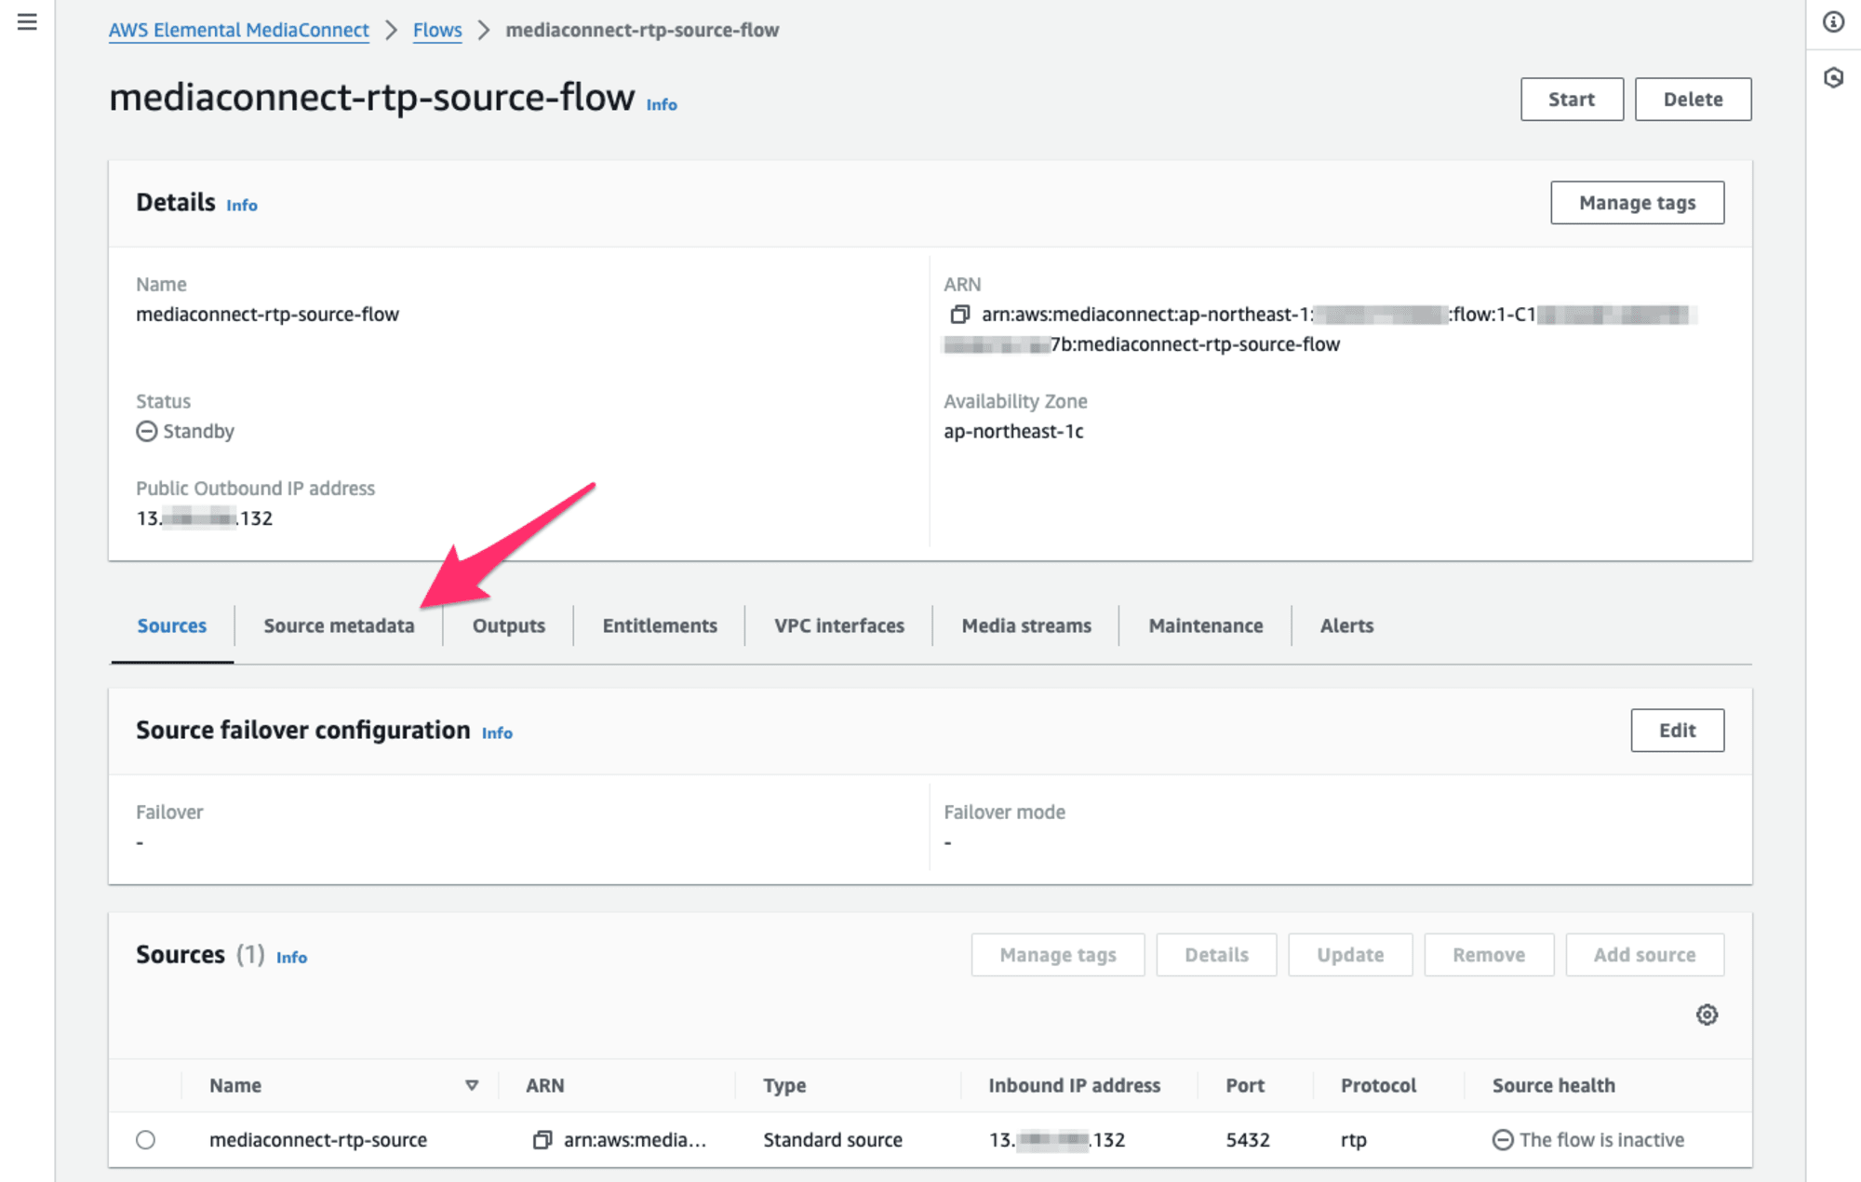Image resolution: width=1861 pixels, height=1182 pixels.
Task: Edit source failover configuration
Action: point(1677,731)
